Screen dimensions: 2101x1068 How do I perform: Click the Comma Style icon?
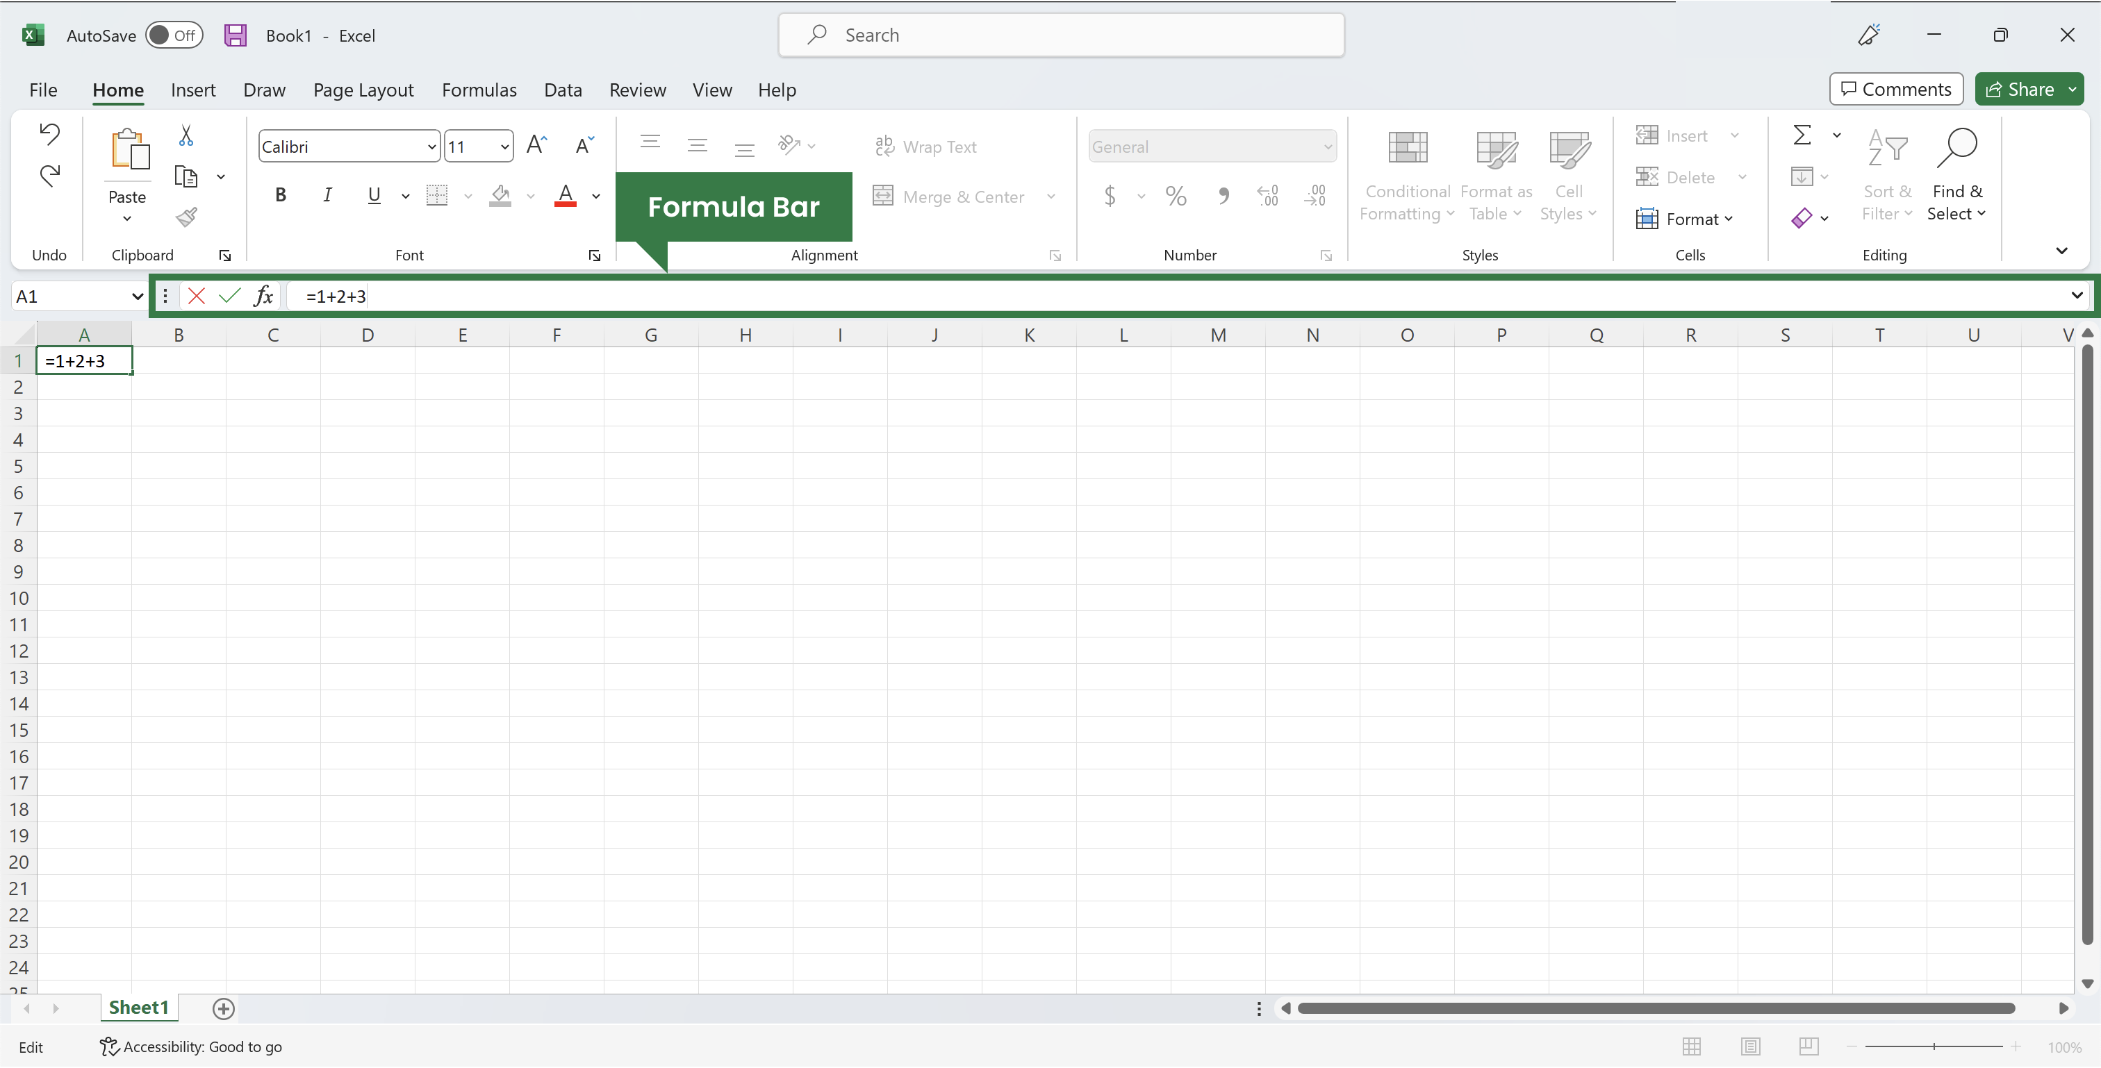click(x=1223, y=196)
